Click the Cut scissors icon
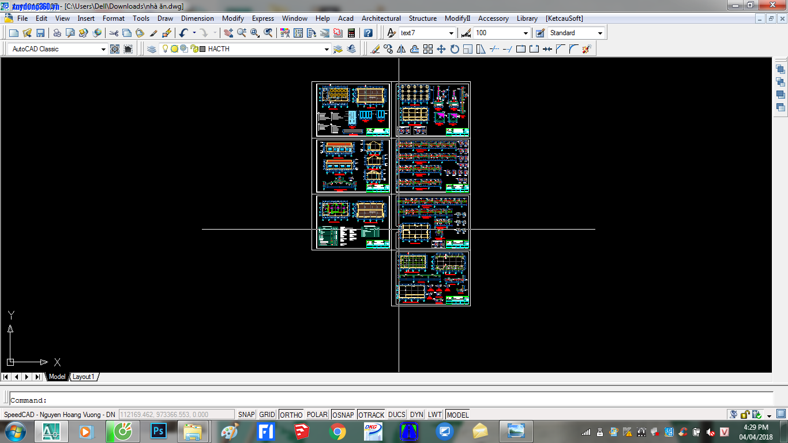 [114, 33]
